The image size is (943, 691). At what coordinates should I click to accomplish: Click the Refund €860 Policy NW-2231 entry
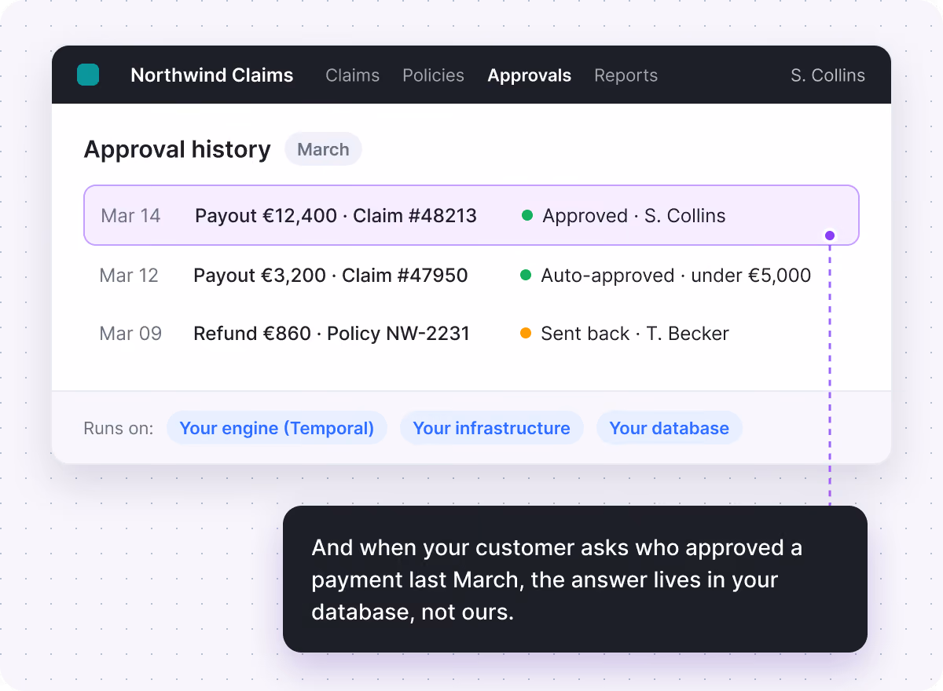click(332, 334)
